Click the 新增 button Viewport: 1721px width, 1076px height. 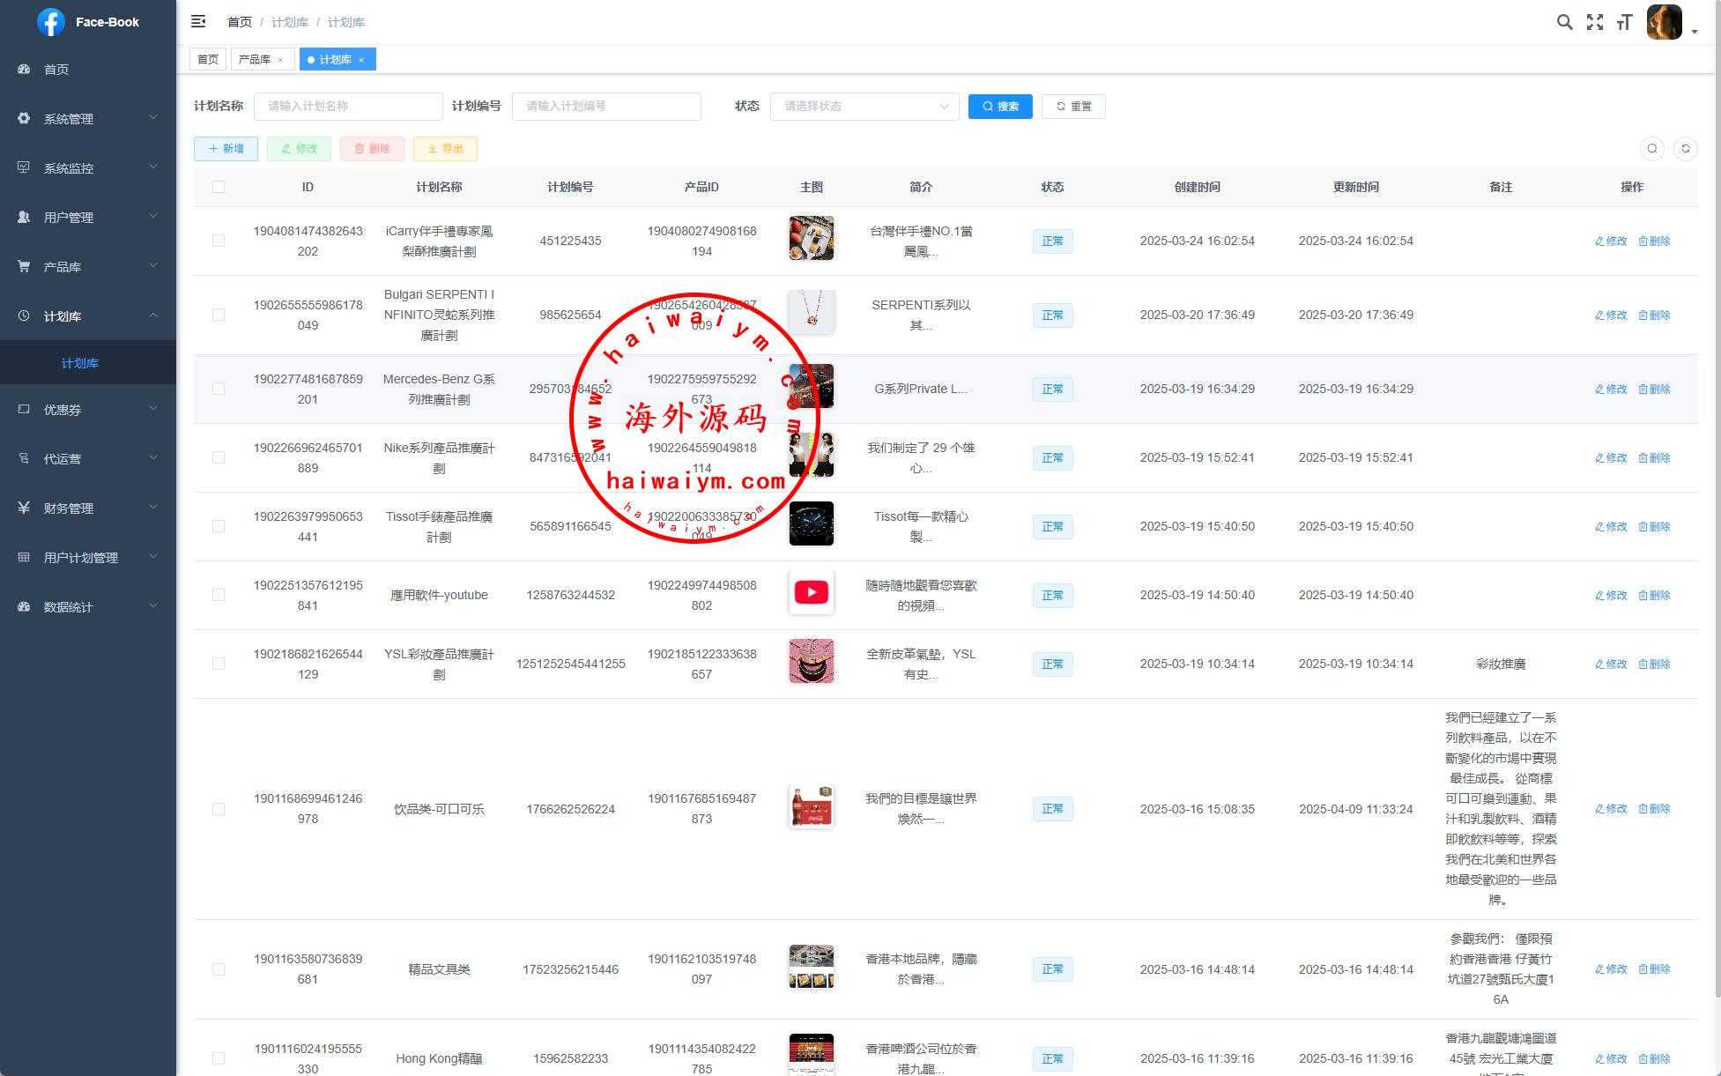coord(226,149)
